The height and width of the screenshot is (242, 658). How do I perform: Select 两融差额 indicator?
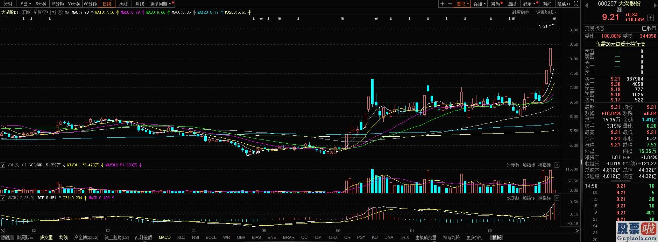point(143,237)
